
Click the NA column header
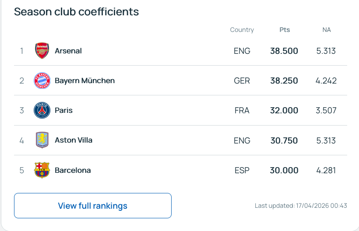tap(327, 30)
